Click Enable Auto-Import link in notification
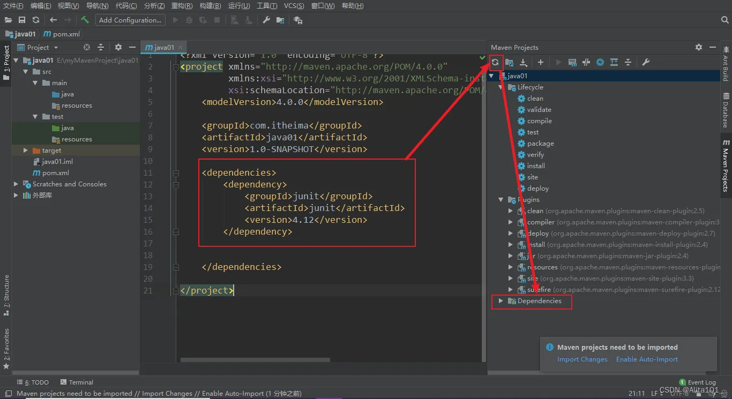The image size is (732, 399). point(647,359)
